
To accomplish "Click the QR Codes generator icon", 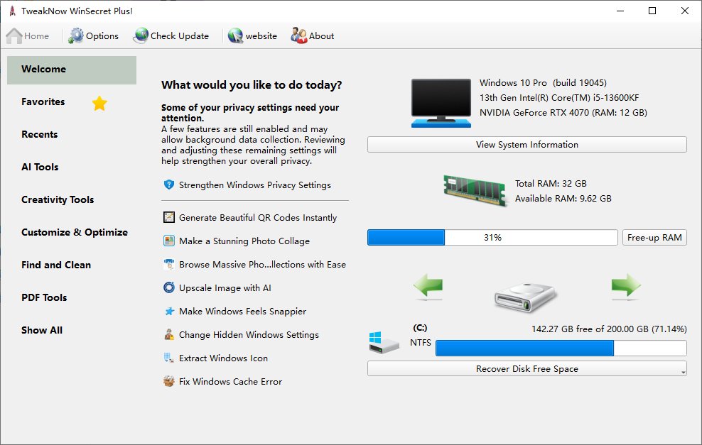I will point(169,217).
